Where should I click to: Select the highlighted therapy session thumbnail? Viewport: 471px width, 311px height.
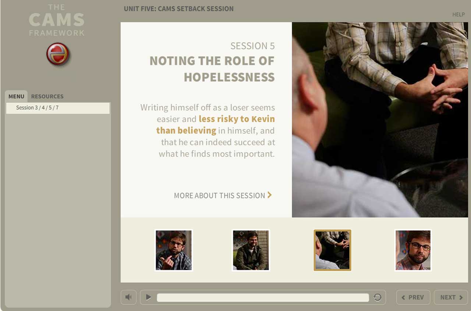click(332, 250)
